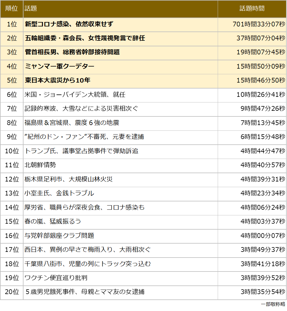The width and height of the screenshot is (287, 311).
Task: Click the 菅首相長男、総務省幹部接待問題 row
Action: click(143, 52)
